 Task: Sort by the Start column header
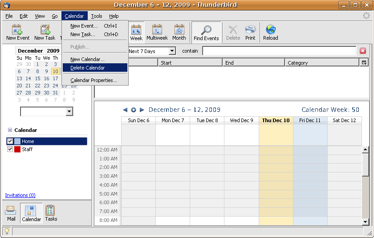[191, 62]
